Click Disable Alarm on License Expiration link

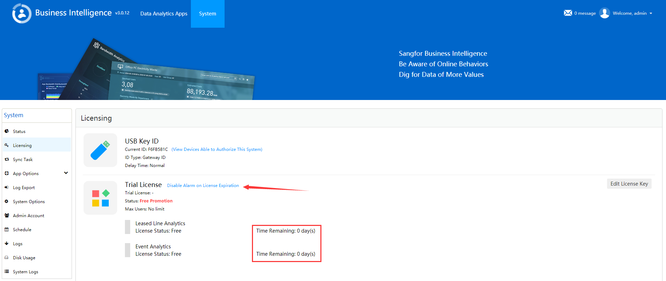203,186
